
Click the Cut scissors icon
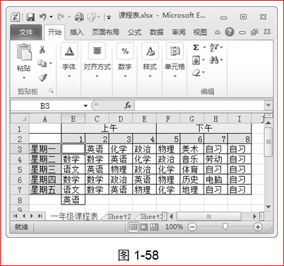[x=42, y=49]
